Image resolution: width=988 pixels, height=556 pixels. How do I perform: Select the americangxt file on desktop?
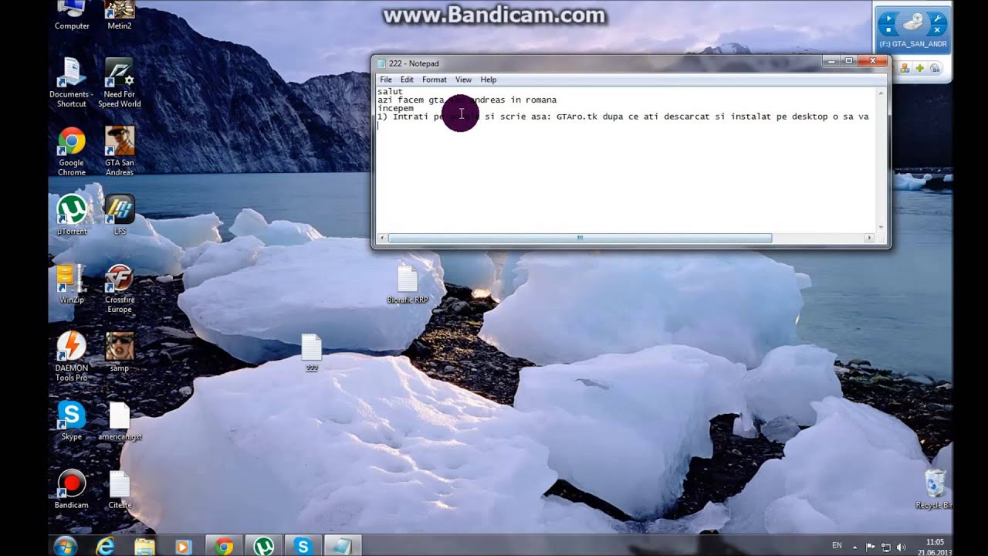tap(120, 421)
